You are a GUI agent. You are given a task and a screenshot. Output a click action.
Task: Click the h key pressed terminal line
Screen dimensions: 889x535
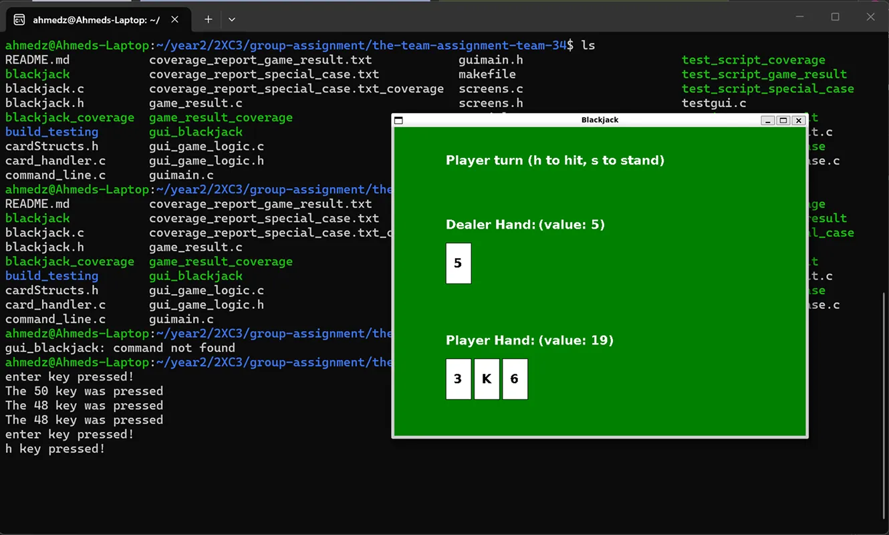tap(52, 448)
